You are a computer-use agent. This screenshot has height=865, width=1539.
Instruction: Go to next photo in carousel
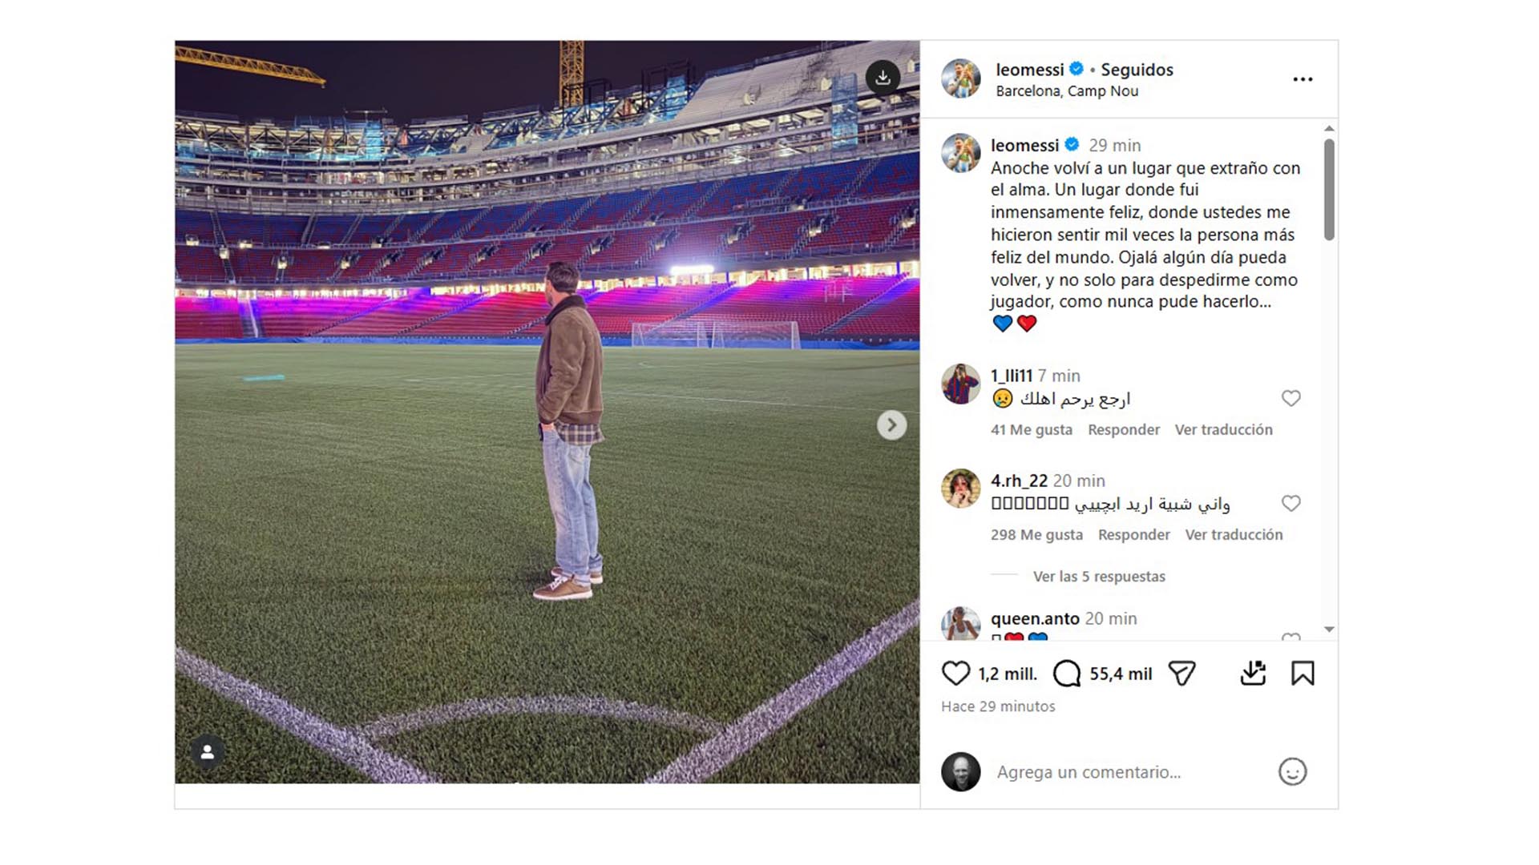pos(891,424)
